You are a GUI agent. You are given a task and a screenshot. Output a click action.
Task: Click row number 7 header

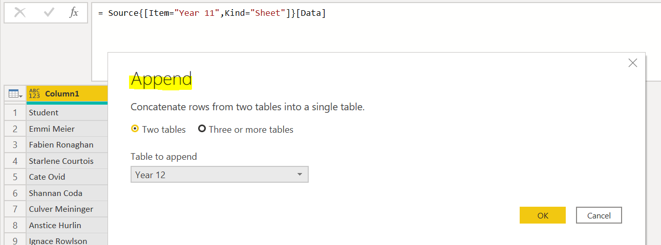click(15, 209)
